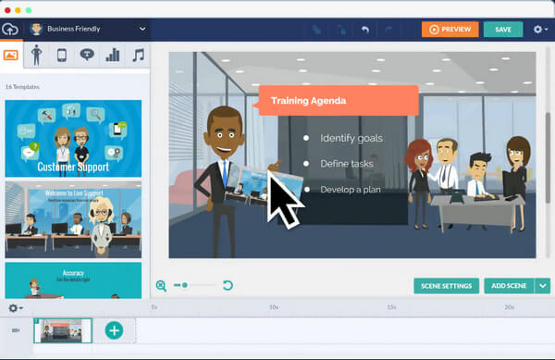
Task: Open the timeline settings gear menu
Action: (x=16, y=308)
